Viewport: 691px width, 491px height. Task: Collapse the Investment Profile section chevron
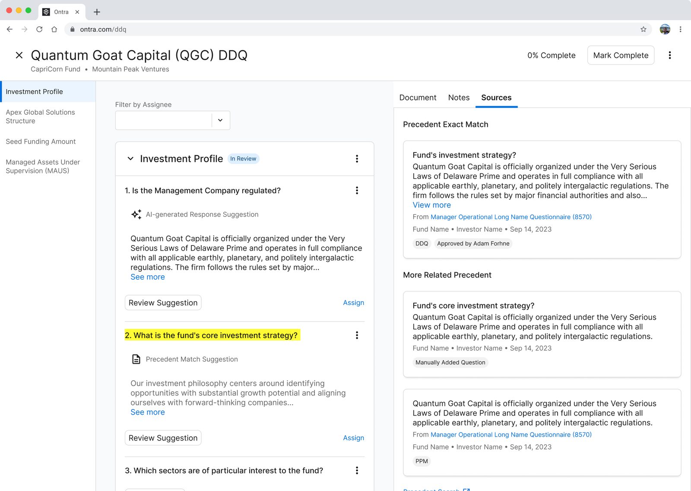click(130, 159)
